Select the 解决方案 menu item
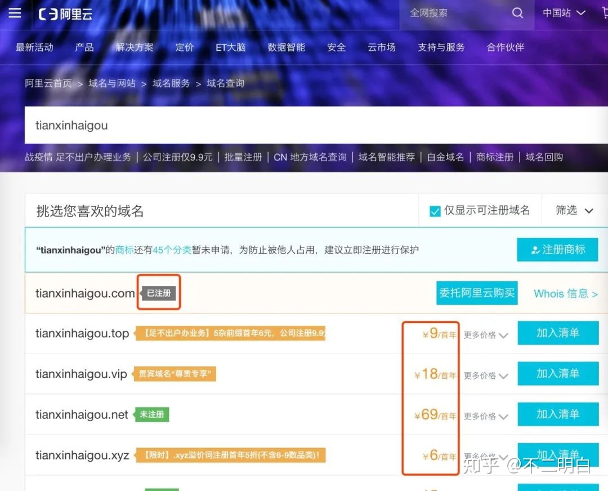The height and width of the screenshot is (491, 608). point(135,47)
